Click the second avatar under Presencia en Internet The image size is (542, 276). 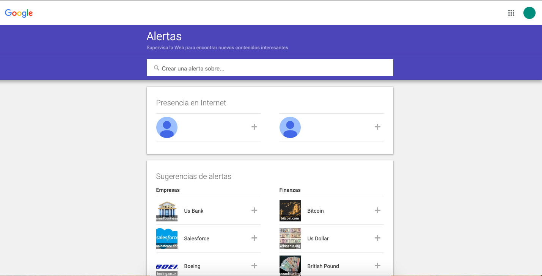pos(290,127)
